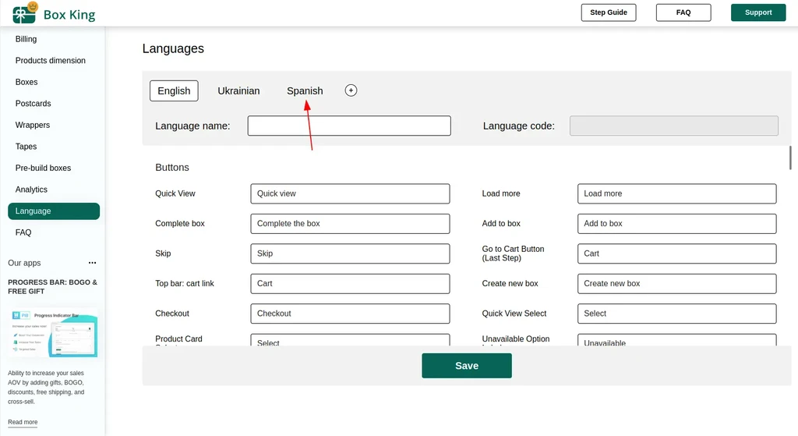Edit the Load more text field

677,193
